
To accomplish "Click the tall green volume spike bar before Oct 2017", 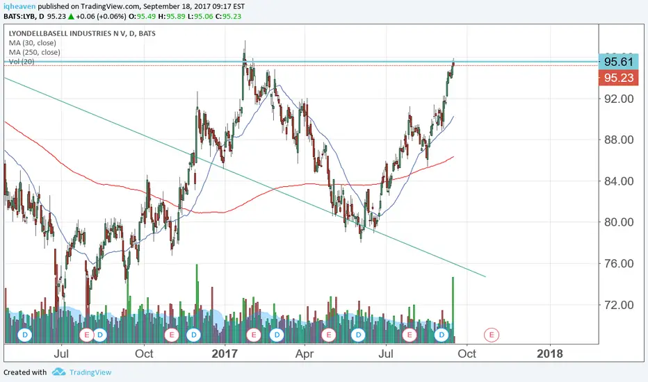I will pyautogui.click(x=453, y=310).
